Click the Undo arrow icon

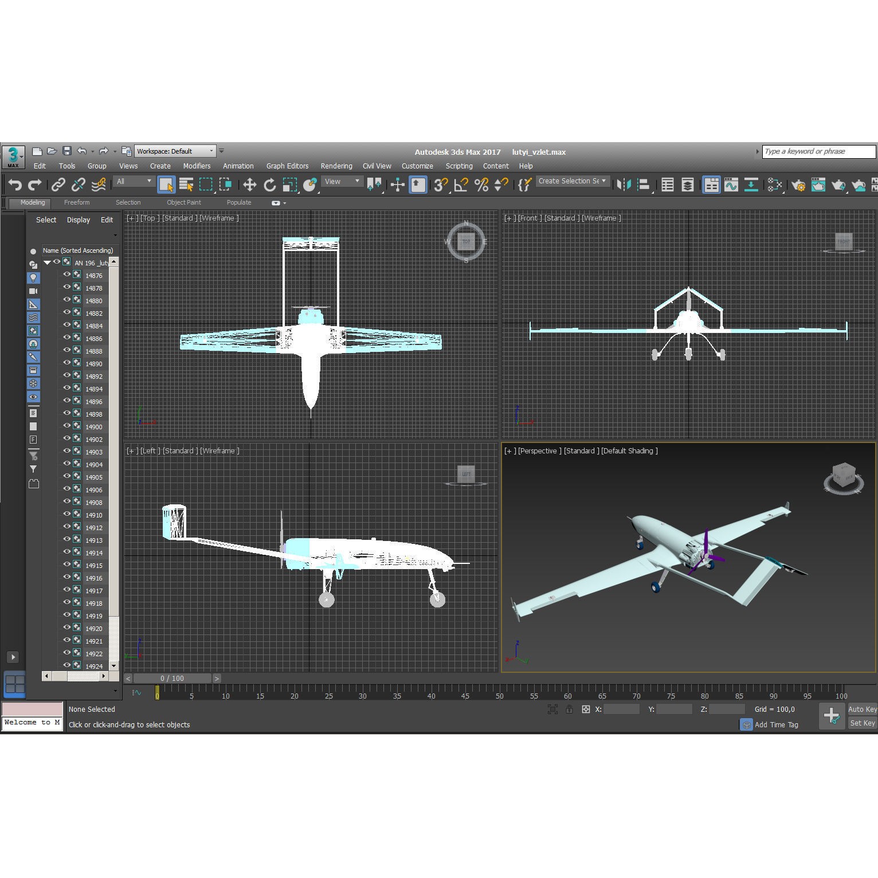click(x=14, y=185)
